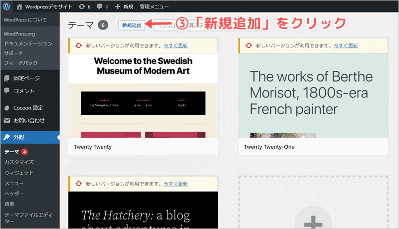The width and height of the screenshot is (399, 229).
Task: Select the Twenty Twenty-One theme thumbnail
Action: coord(313,96)
